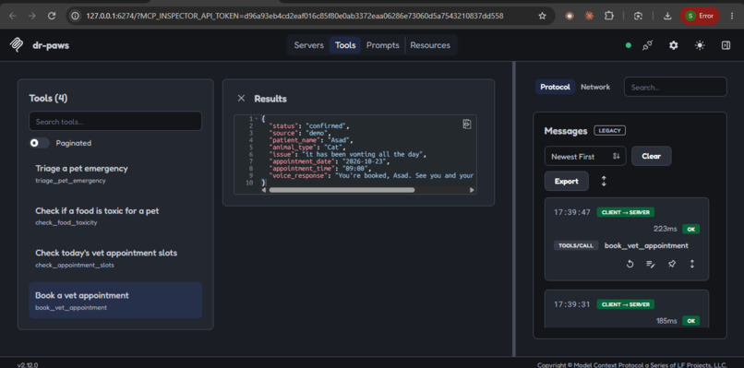Click the "appointment_date" line in results
744x368 pixels.
point(330,161)
